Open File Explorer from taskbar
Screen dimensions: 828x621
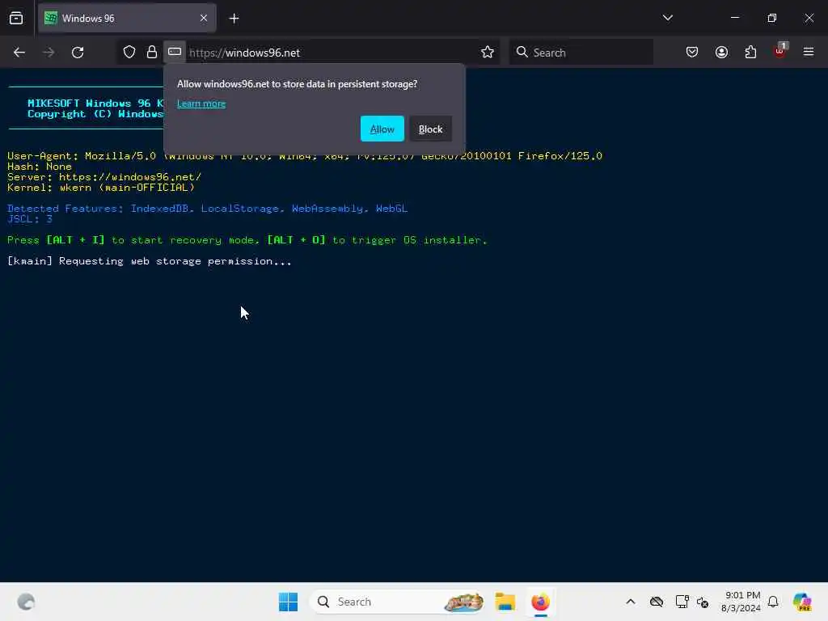tap(505, 602)
